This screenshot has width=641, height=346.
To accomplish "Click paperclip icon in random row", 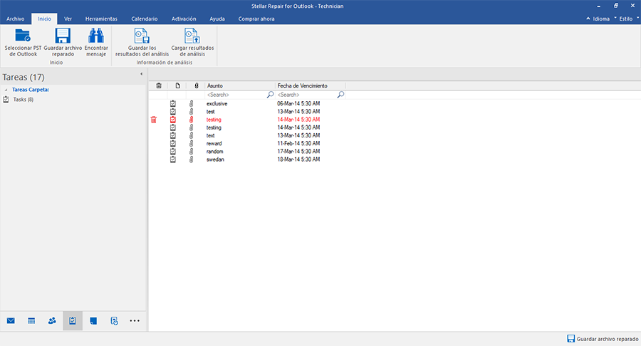I will point(191,152).
